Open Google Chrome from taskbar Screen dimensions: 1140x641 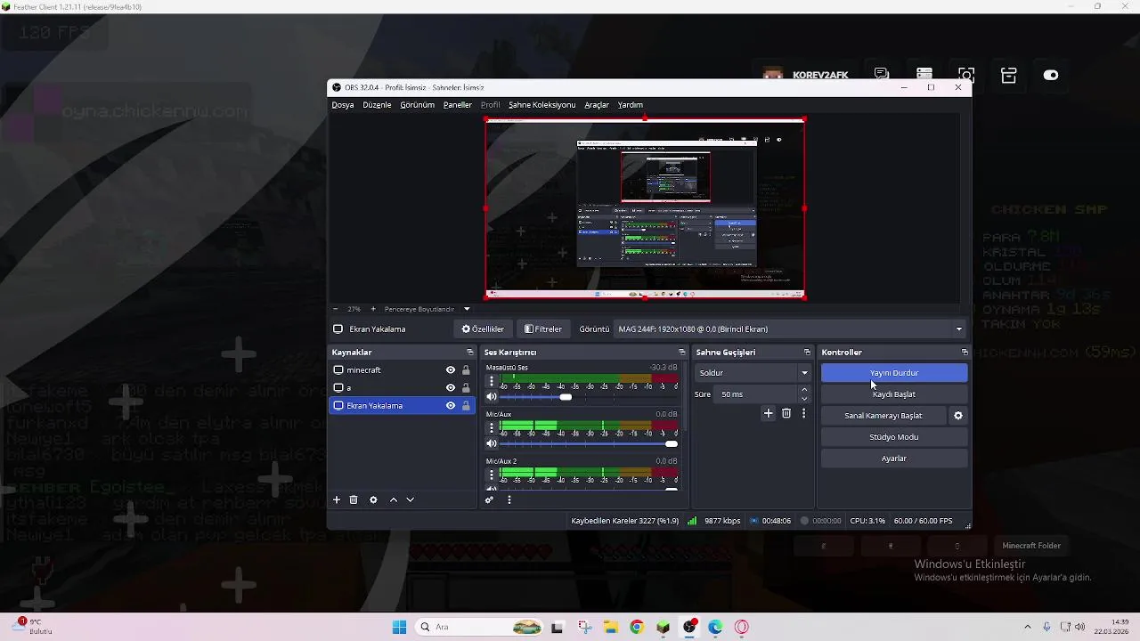coord(636,627)
